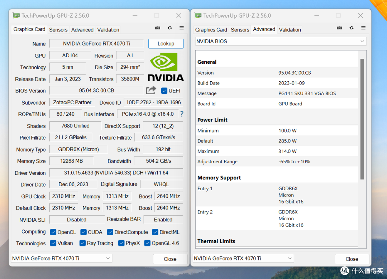Click the Board Id GPU Board row
The width and height of the screenshot is (387, 279).
[x=277, y=104]
